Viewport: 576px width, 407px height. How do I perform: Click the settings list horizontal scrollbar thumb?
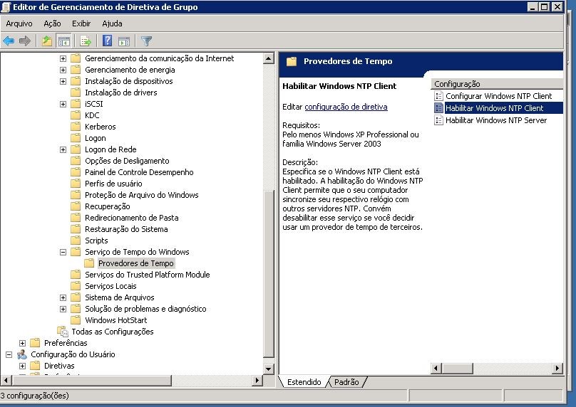(x=457, y=368)
